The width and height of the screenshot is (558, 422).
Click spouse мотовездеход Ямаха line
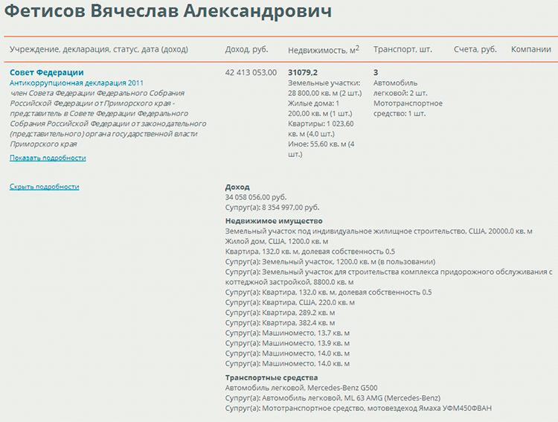click(x=358, y=408)
